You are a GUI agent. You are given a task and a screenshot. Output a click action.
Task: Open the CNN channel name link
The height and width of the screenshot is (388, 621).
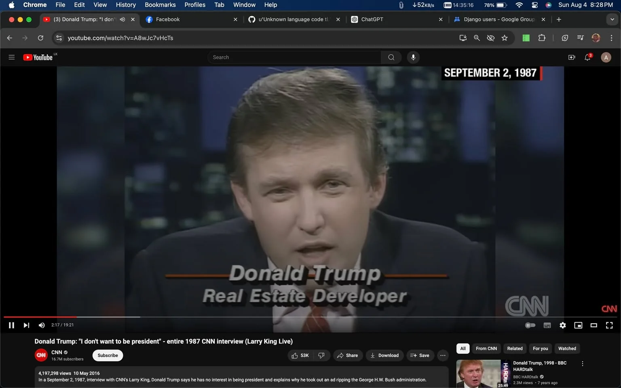57,352
